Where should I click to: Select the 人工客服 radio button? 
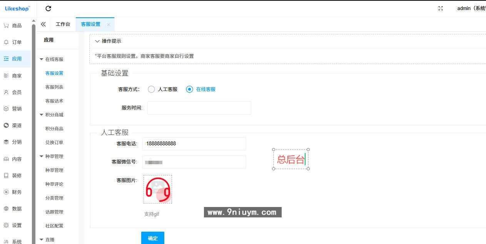pyautogui.click(x=151, y=89)
